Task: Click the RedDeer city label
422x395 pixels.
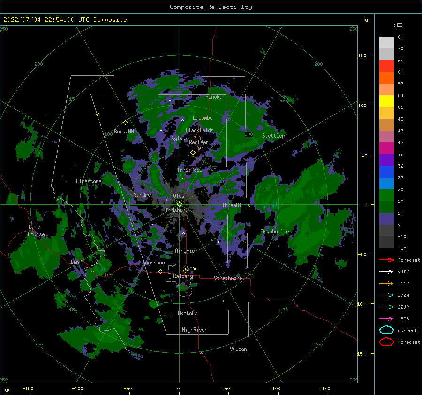Action: [199, 142]
